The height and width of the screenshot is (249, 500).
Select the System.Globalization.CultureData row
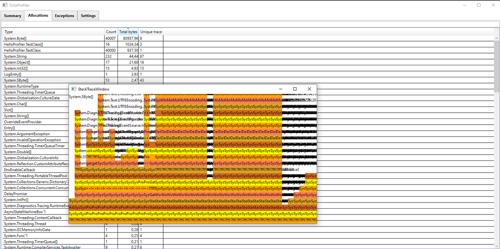(x=35, y=98)
